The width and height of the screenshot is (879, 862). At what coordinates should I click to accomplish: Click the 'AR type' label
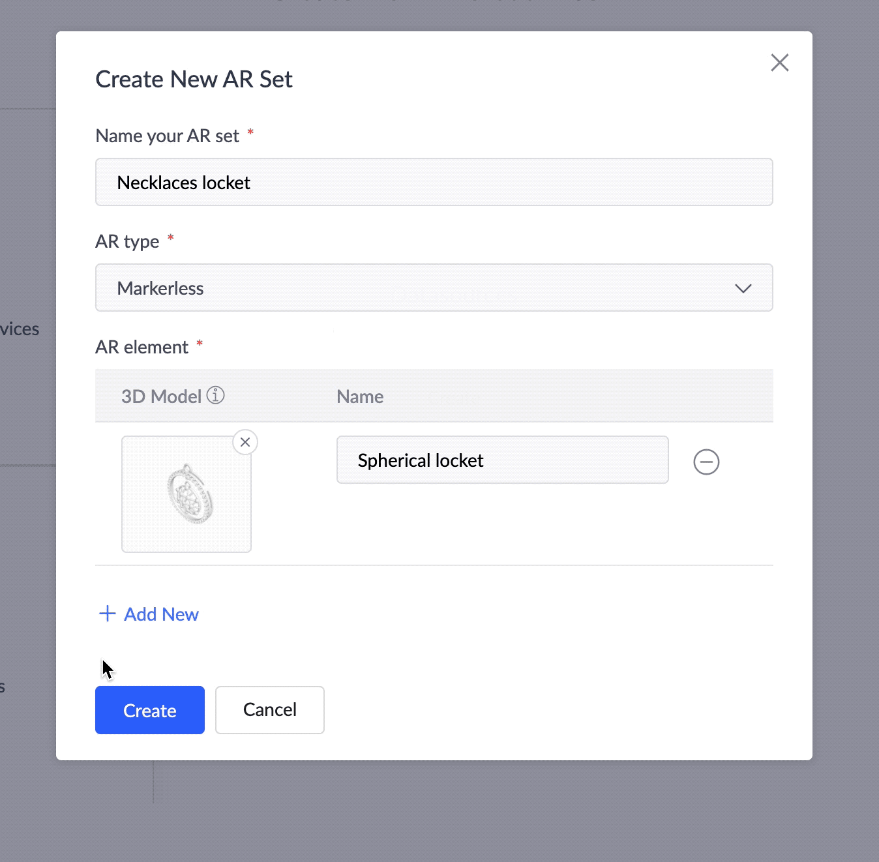pos(127,241)
